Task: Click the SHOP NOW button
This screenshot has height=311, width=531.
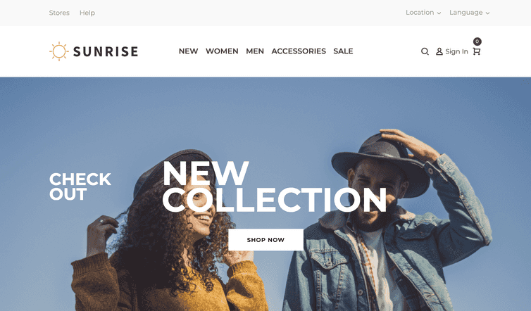Action: pos(265,240)
